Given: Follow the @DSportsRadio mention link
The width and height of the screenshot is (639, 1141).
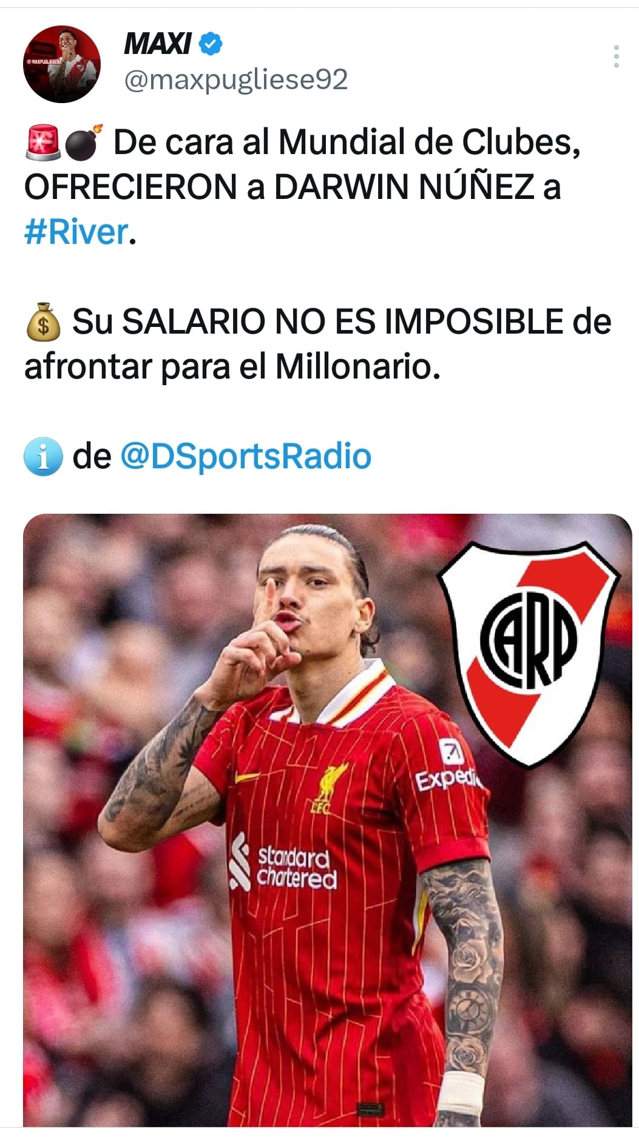Looking at the screenshot, I should coord(246,456).
